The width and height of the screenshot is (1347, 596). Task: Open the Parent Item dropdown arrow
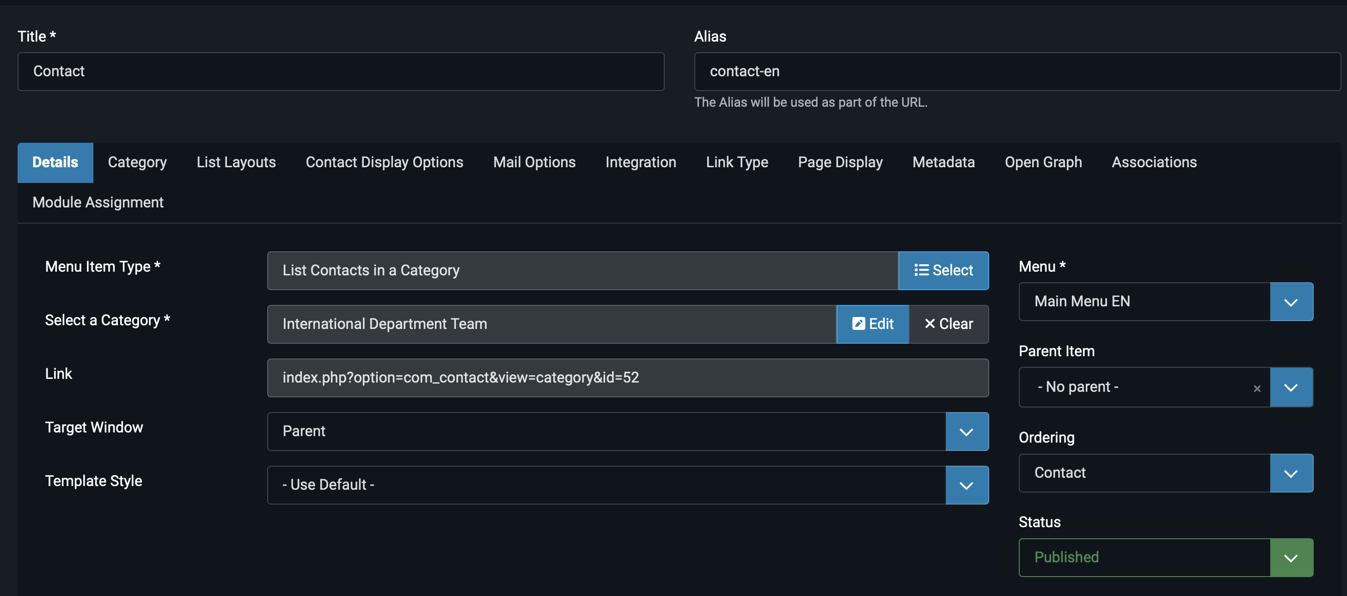[1291, 387]
